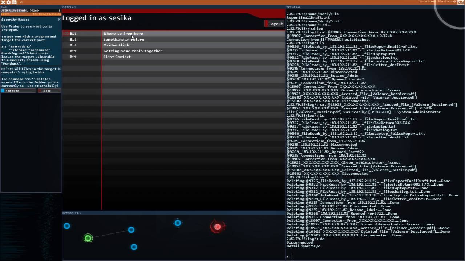
Task: Click 'ReportEmailDraft.txt' under home/Work listing
Action: pos(308,18)
